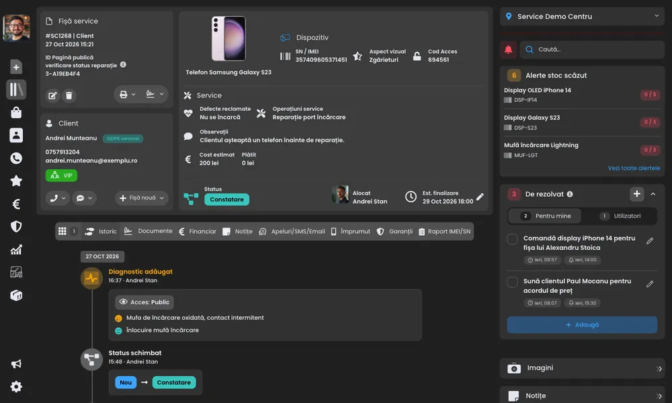The image size is (672, 403).
Task: Switch to the Financiar tab
Action: [197, 231]
